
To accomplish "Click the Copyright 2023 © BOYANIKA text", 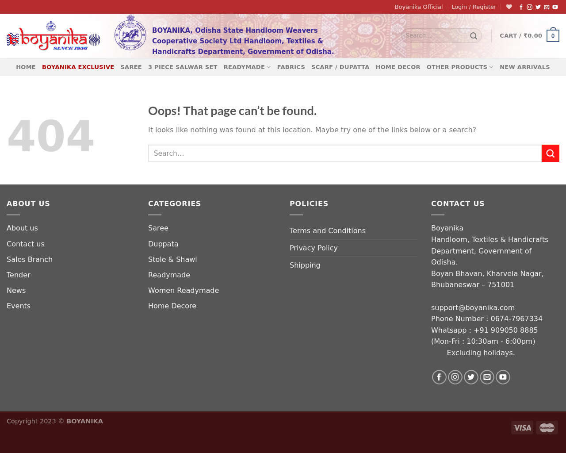I will (x=55, y=421).
